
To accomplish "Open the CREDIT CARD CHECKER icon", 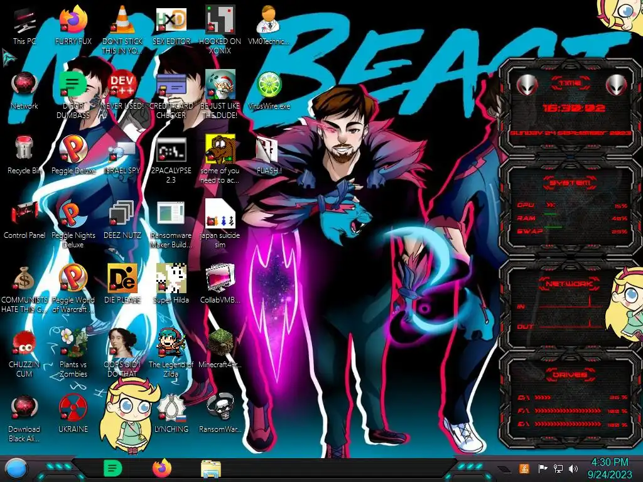I will (x=171, y=94).
